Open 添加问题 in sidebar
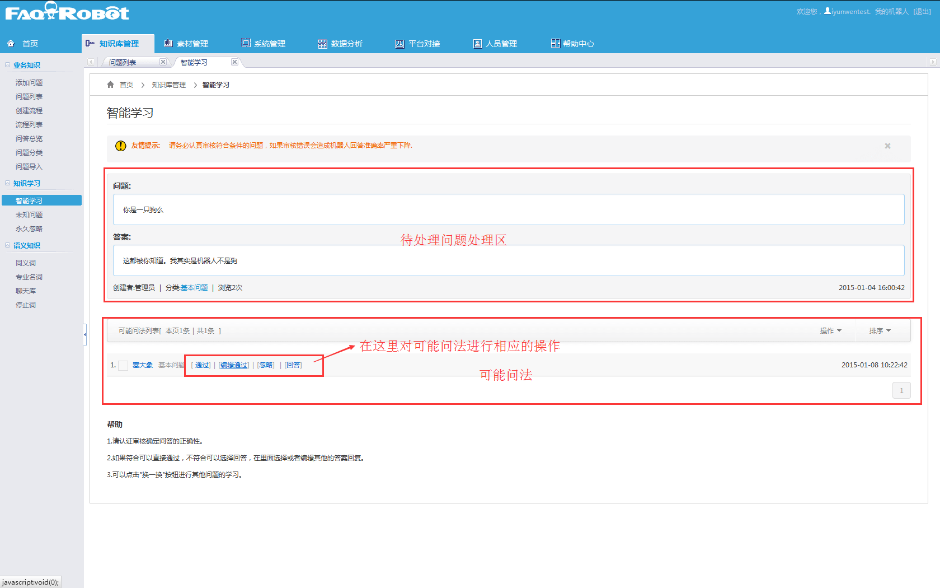The width and height of the screenshot is (940, 588). (29, 83)
